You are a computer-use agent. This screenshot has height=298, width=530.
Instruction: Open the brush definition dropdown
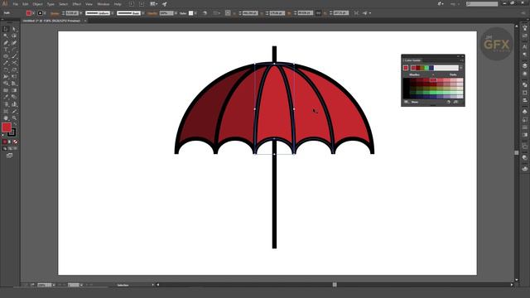click(x=143, y=13)
